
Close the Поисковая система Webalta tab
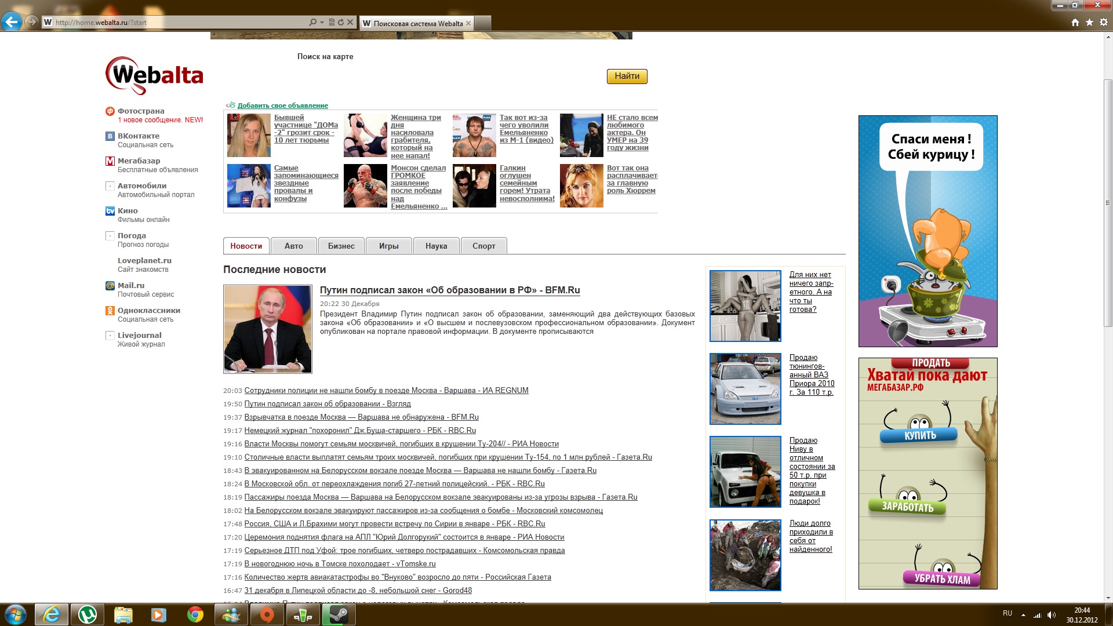[x=468, y=23]
